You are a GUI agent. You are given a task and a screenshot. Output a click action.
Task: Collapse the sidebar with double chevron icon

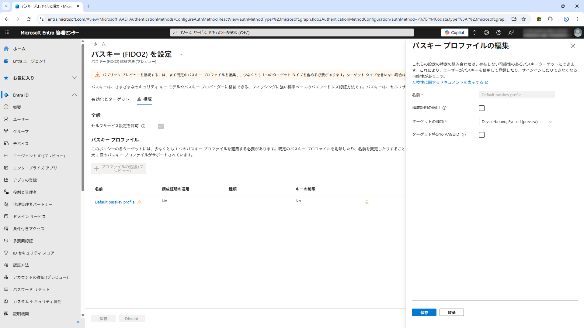78,322
